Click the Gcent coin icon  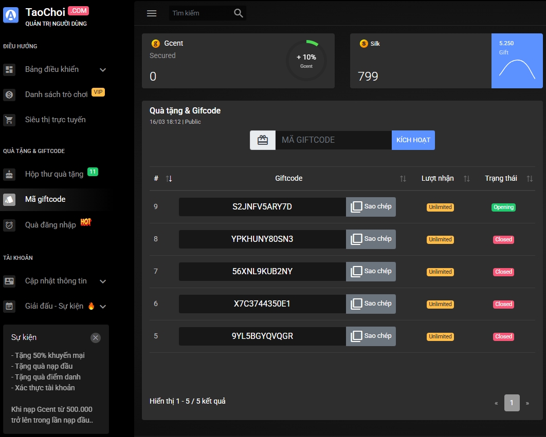coord(156,44)
